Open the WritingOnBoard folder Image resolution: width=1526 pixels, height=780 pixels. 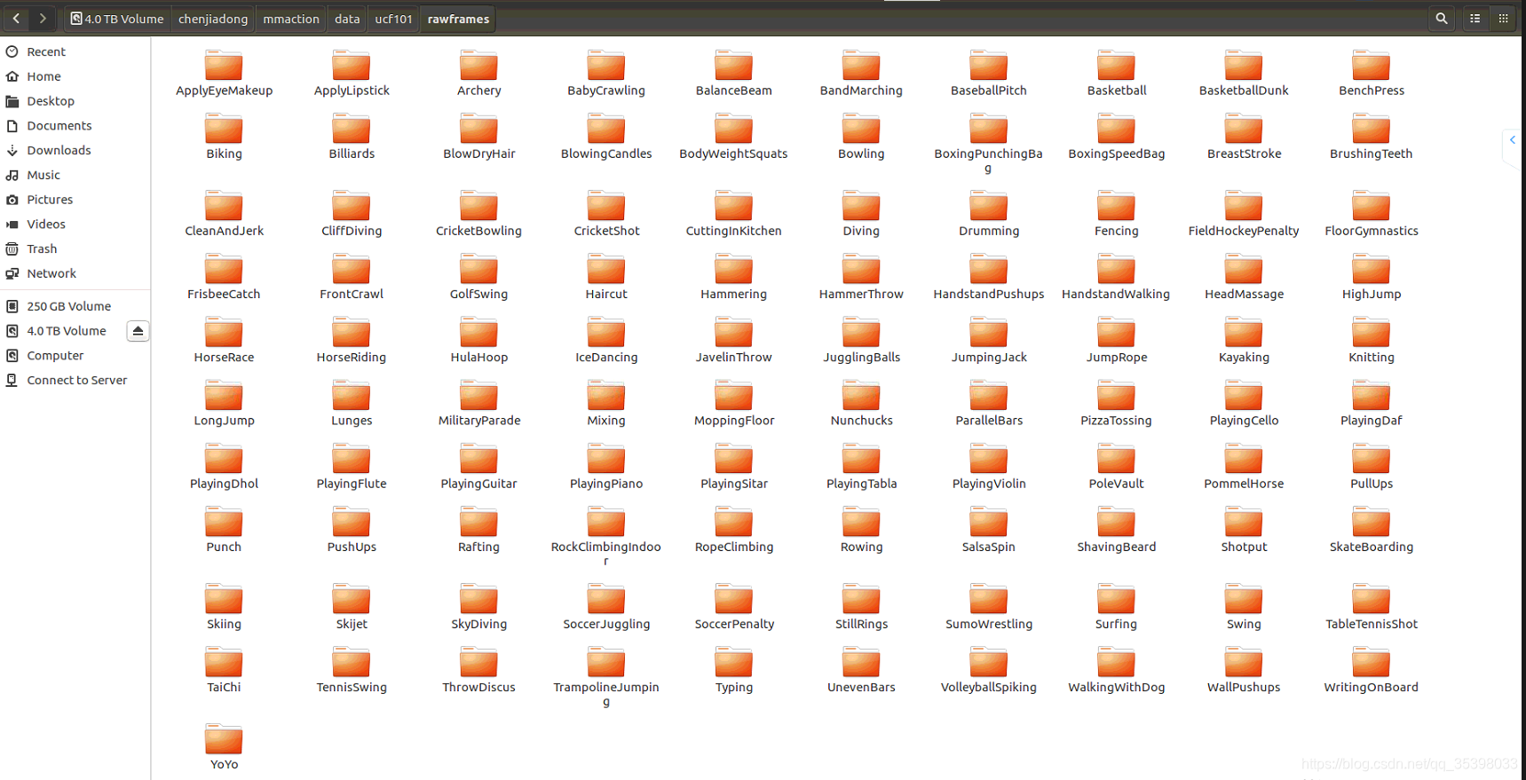click(1372, 669)
